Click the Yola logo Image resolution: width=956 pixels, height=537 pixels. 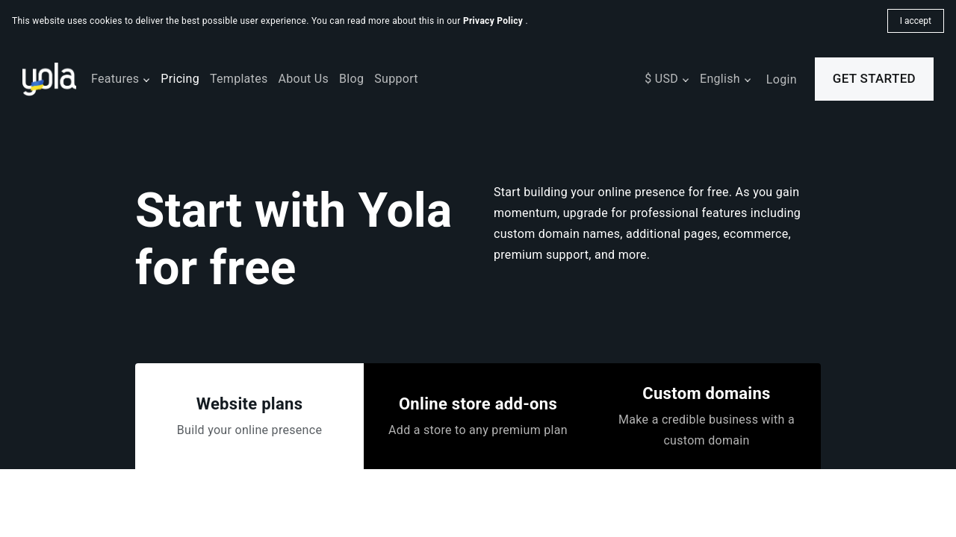(49, 79)
